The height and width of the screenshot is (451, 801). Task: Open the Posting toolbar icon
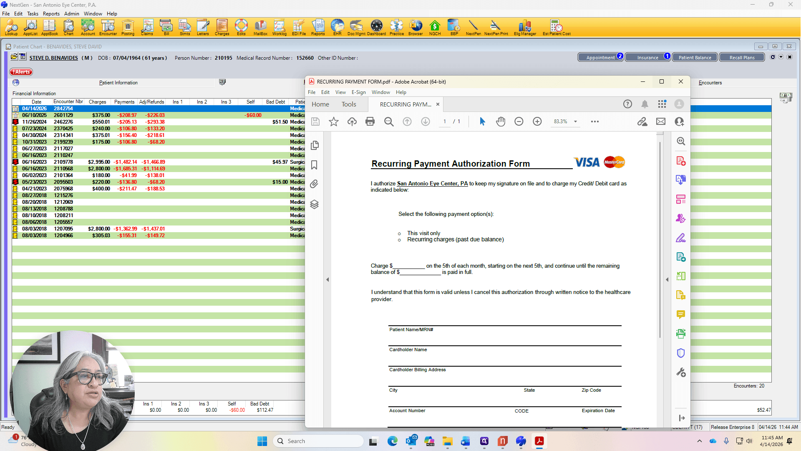pos(128,27)
